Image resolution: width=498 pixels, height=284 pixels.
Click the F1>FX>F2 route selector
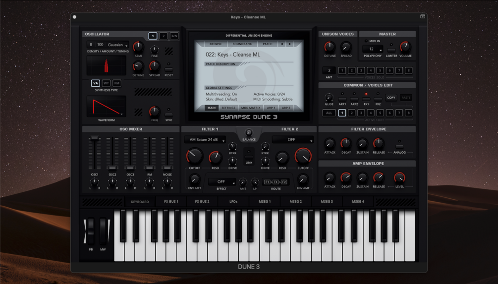(276, 182)
